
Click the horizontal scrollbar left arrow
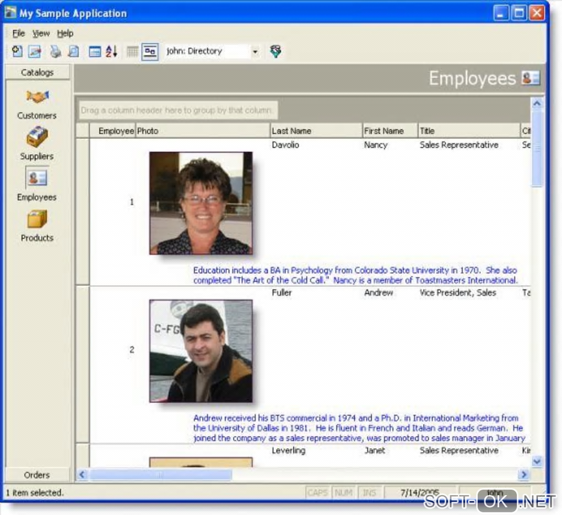tap(82, 474)
